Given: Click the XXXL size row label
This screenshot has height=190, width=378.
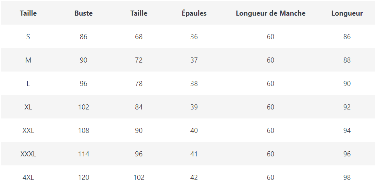Looking at the screenshot, I should tap(28, 154).
